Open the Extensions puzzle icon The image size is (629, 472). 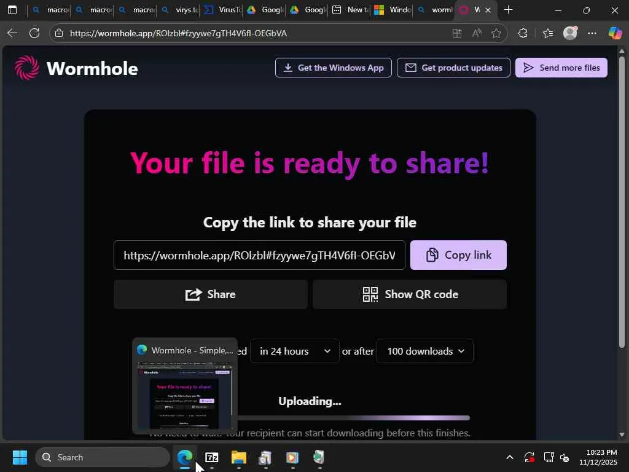[523, 33]
